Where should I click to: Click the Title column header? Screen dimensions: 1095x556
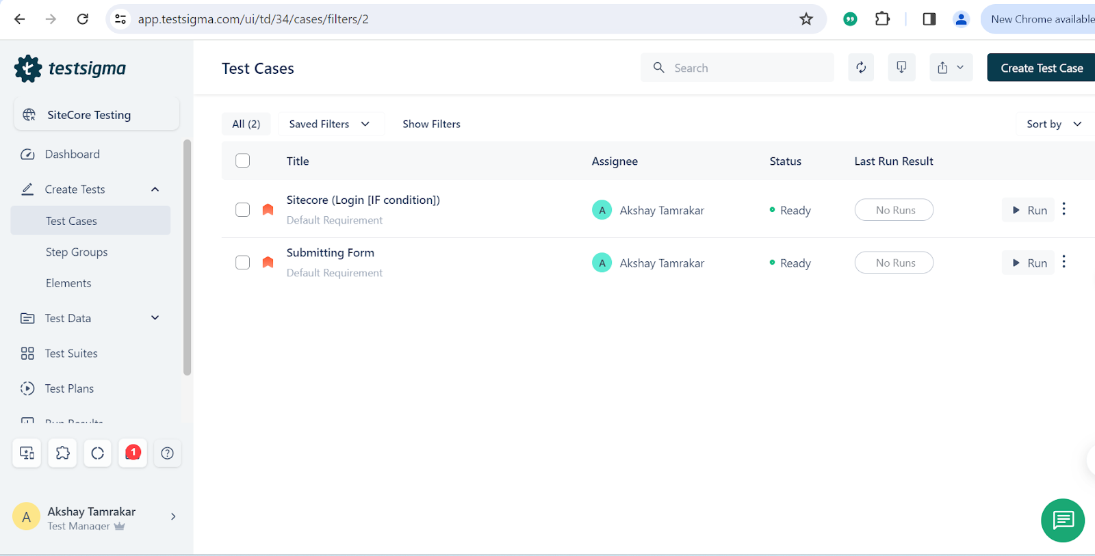298,161
